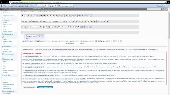
Task: Select the blockquote icon in third row
Action: [23, 27]
